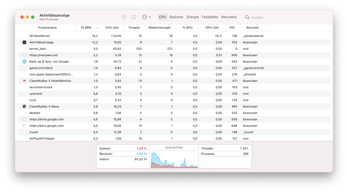Click the stop process icon in toolbar
Screen dimensions: 348x192
(x=124, y=17)
